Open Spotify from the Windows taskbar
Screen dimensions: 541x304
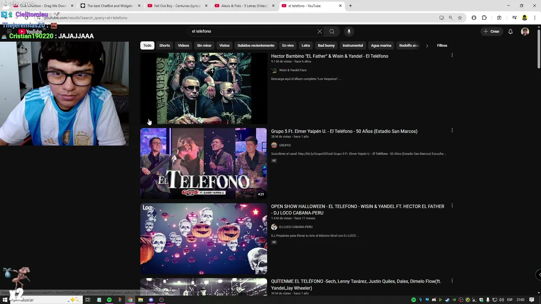[109, 300]
